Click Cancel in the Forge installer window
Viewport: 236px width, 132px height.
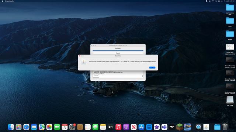click(118, 53)
